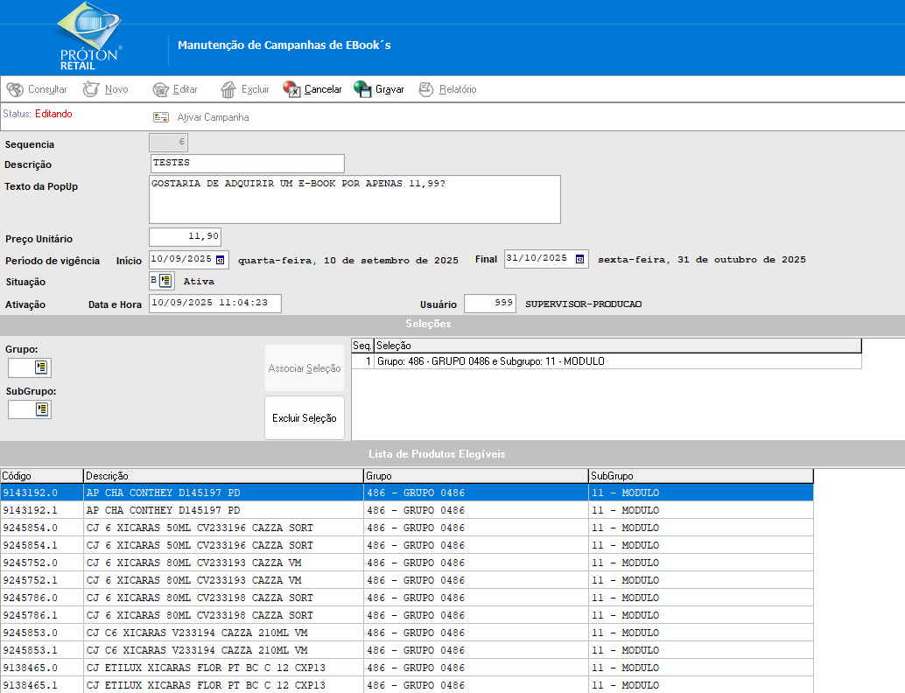Select product row with code 9138465.1
905x693 pixels.
click(407, 685)
